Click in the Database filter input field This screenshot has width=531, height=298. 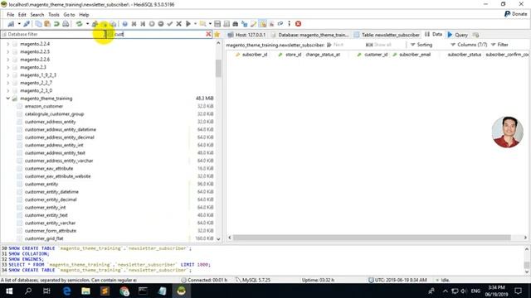(52, 34)
